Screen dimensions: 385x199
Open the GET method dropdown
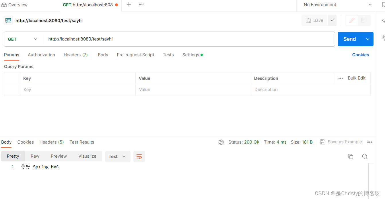[23, 39]
